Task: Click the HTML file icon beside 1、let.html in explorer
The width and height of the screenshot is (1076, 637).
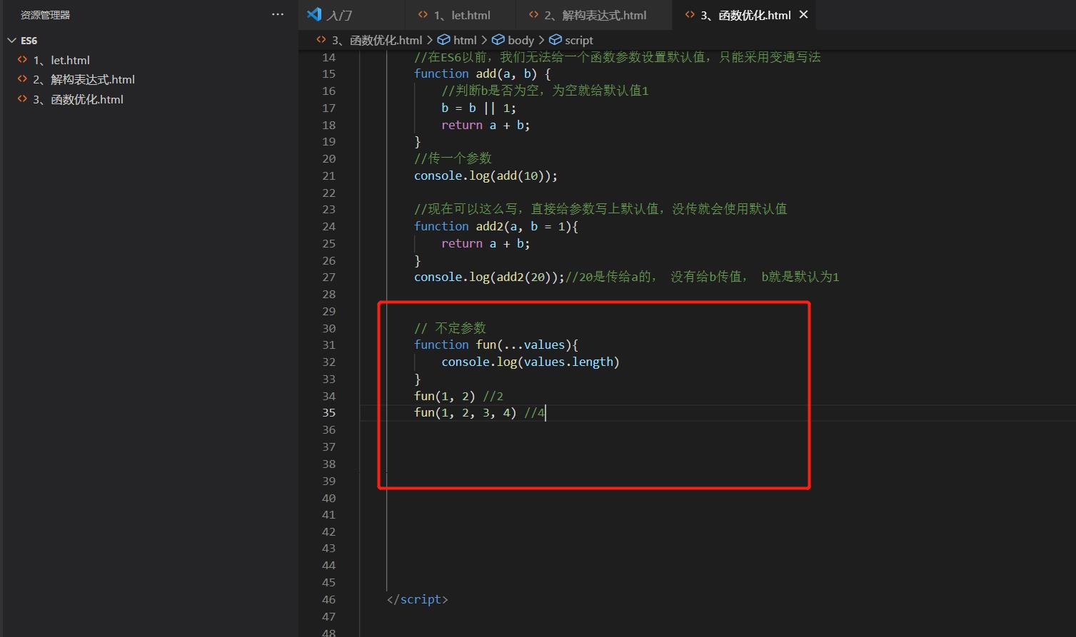Action: pyautogui.click(x=22, y=60)
